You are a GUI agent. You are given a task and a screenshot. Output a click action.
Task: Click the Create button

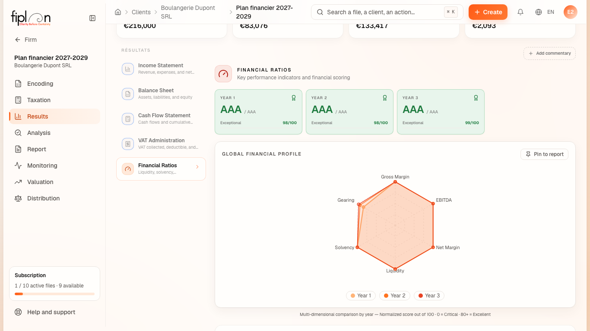pyautogui.click(x=488, y=12)
